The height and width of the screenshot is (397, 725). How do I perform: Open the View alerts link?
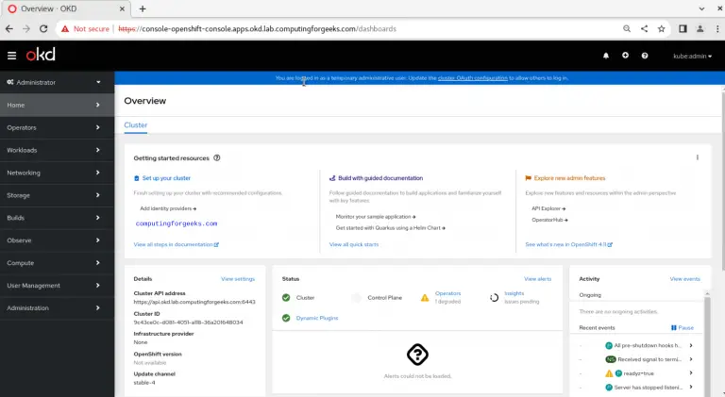pos(537,279)
